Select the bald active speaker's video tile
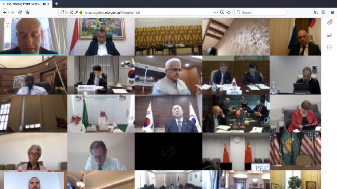 (x=34, y=36)
